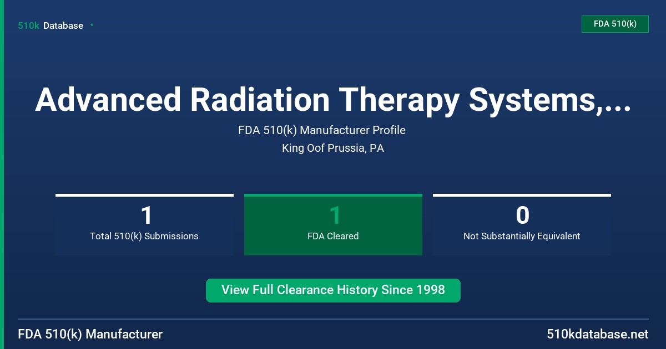Viewport: 666px width, 349px height.
Task: Click the FDA 510(k) Manufacturer Profile subtitle
Action: point(322,130)
